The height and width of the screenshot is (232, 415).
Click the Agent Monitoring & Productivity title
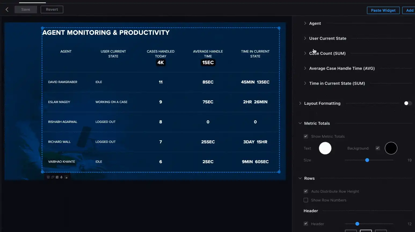(x=106, y=33)
